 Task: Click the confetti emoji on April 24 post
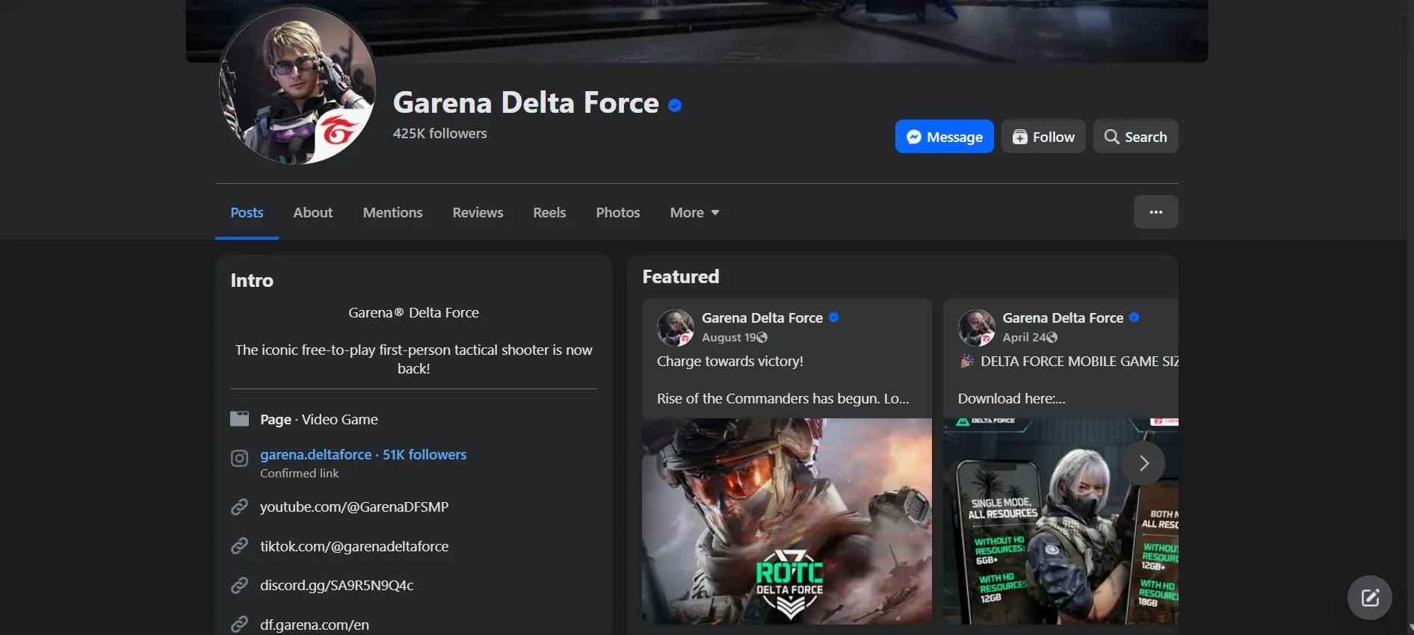pos(966,362)
